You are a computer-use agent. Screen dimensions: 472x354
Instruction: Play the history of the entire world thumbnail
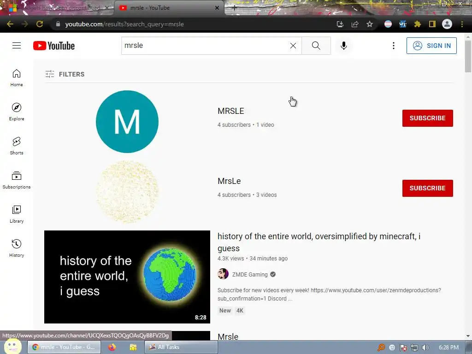[x=127, y=277]
